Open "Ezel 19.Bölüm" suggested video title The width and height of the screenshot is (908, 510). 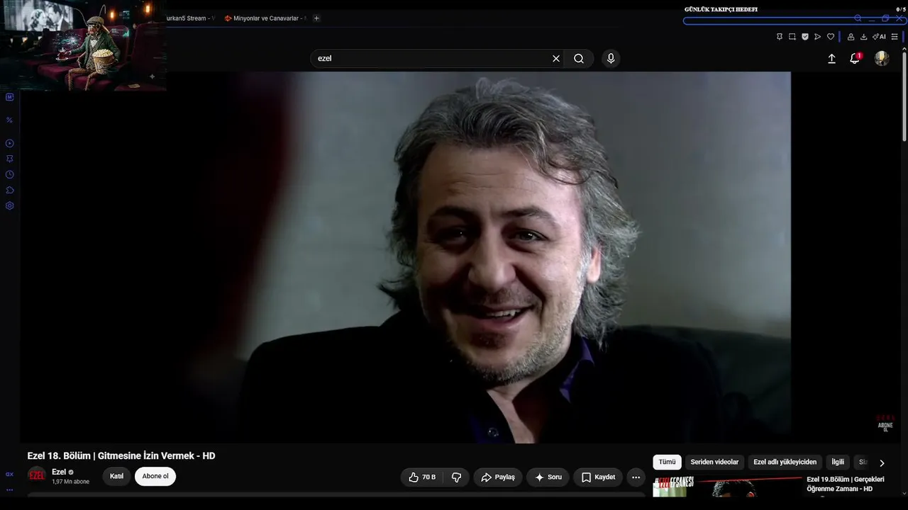click(846, 484)
